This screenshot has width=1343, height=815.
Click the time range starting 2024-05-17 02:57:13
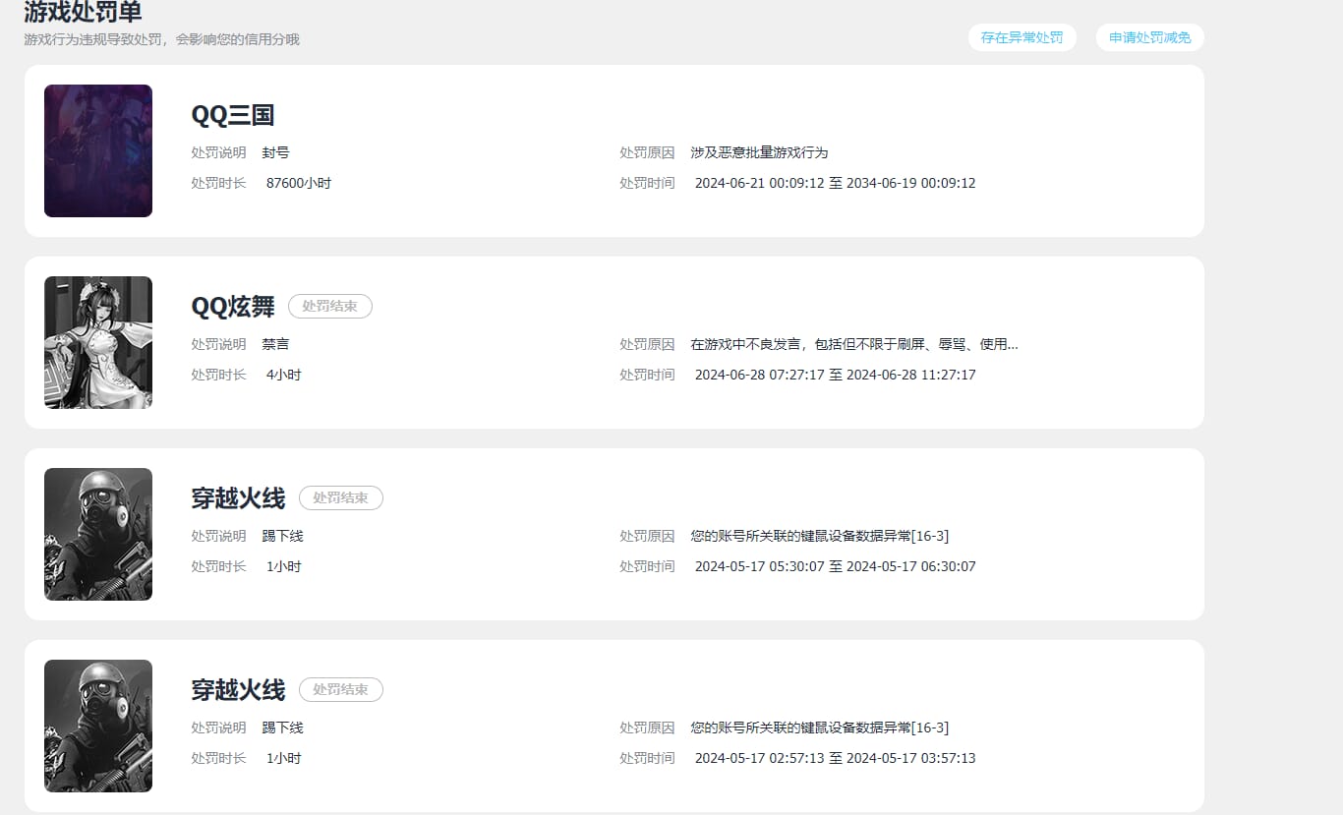pos(836,758)
